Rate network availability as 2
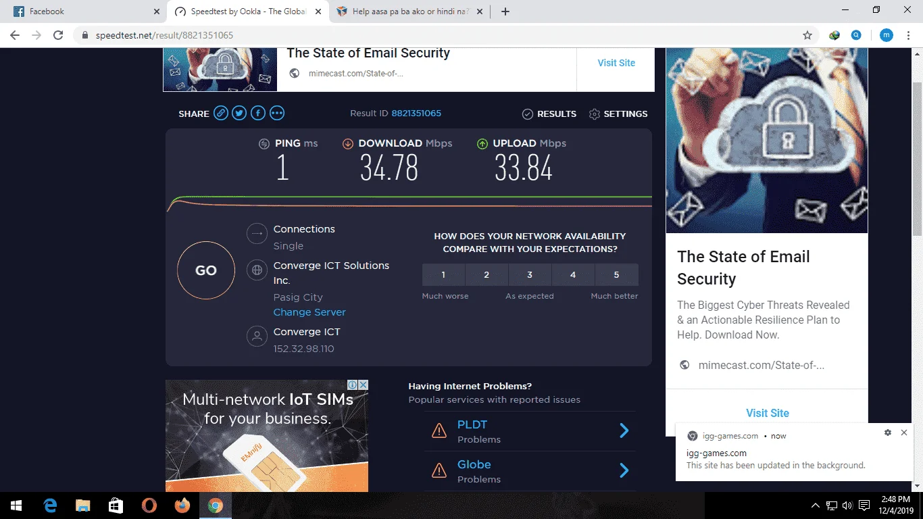 point(487,275)
